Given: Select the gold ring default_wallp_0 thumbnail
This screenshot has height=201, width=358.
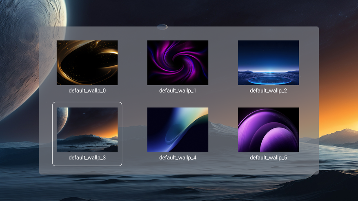Looking at the screenshot, I should 87,63.
